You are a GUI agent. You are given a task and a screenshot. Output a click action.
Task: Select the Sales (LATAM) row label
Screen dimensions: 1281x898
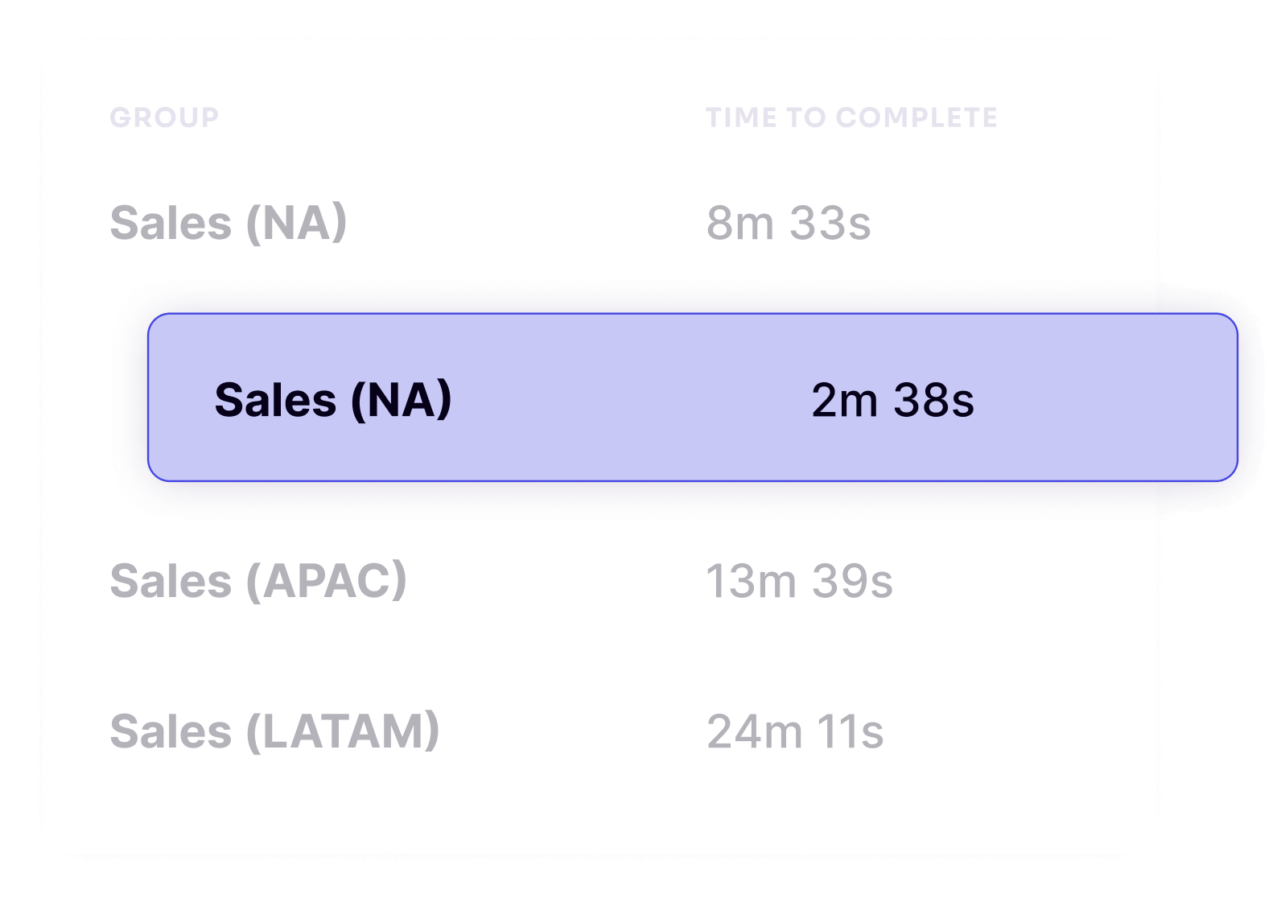point(274,731)
